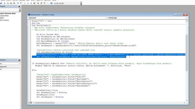The image size is (195, 109).
Task: Open the VeriyiCagir procedure dropdown
Action: [186, 18]
